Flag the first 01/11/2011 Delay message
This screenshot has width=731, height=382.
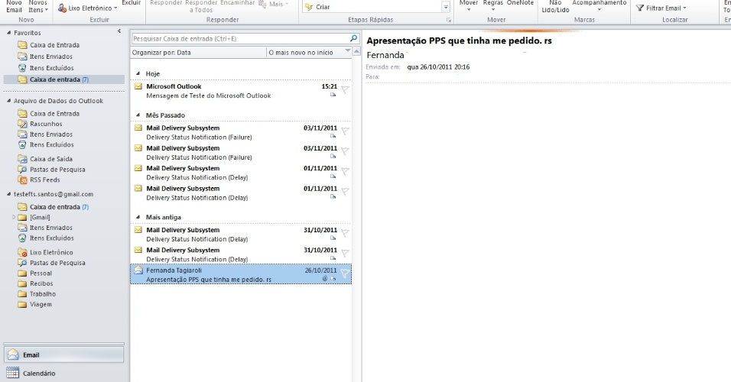click(x=345, y=171)
